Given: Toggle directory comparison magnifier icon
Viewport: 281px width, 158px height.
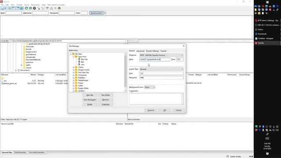Looking at the screenshot, I should click(51, 8).
